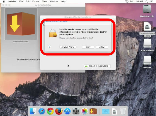Select the DownloadShuttle box icon in SmartInstaller
The image size is (156, 116).
21,24
